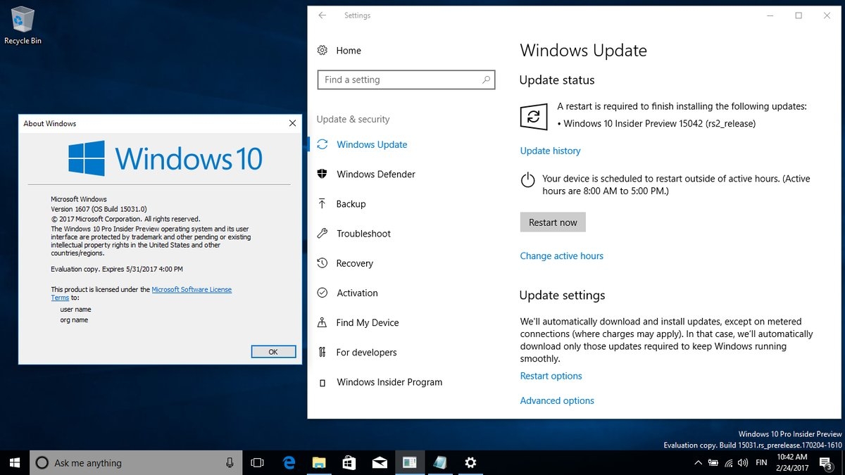The image size is (845, 475).
Task: Maximize the Settings window
Action: pyautogui.click(x=799, y=15)
